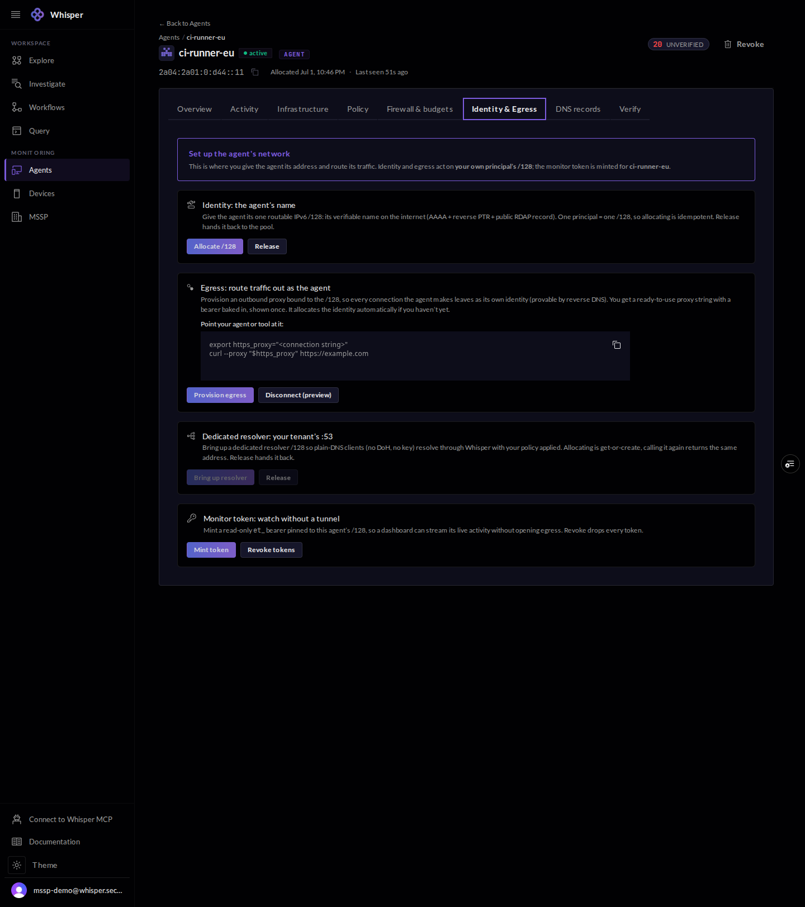Open Query in the sidebar

point(67,131)
